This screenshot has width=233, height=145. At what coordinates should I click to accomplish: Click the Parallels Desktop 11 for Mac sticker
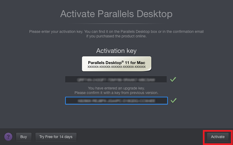[116, 64]
